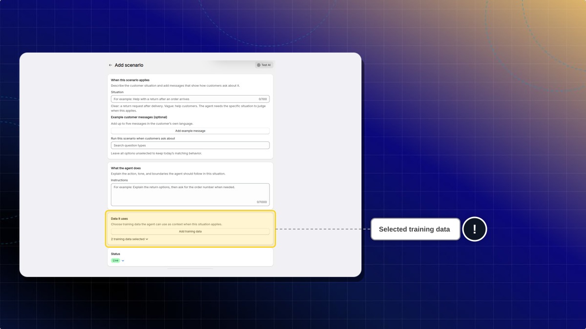Click the Add up to five messages helper text

tap(152, 124)
